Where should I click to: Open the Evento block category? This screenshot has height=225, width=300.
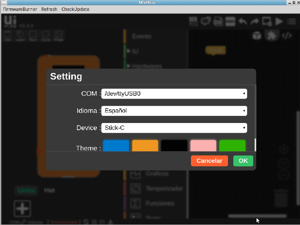point(142,36)
